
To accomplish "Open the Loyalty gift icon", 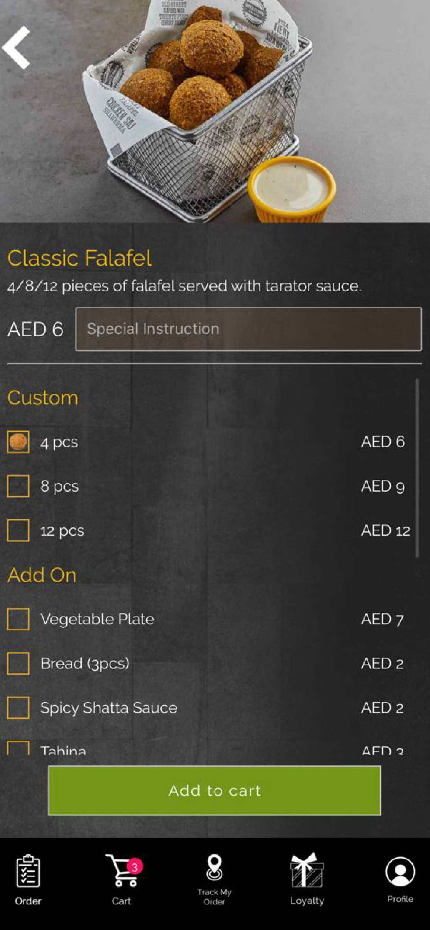I will [307, 871].
